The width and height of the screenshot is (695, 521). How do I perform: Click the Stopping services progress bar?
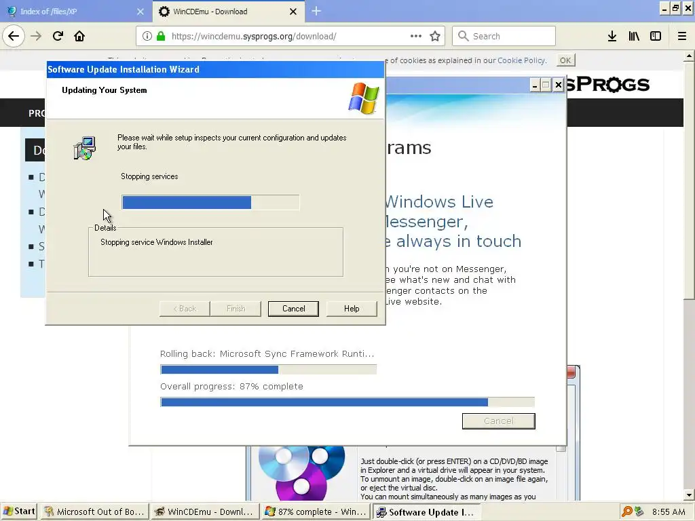click(210, 202)
